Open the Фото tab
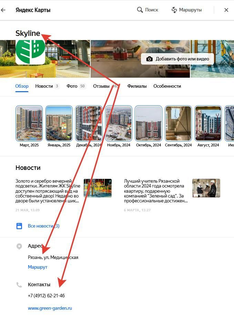This screenshot has width=234, height=318. coord(72,86)
